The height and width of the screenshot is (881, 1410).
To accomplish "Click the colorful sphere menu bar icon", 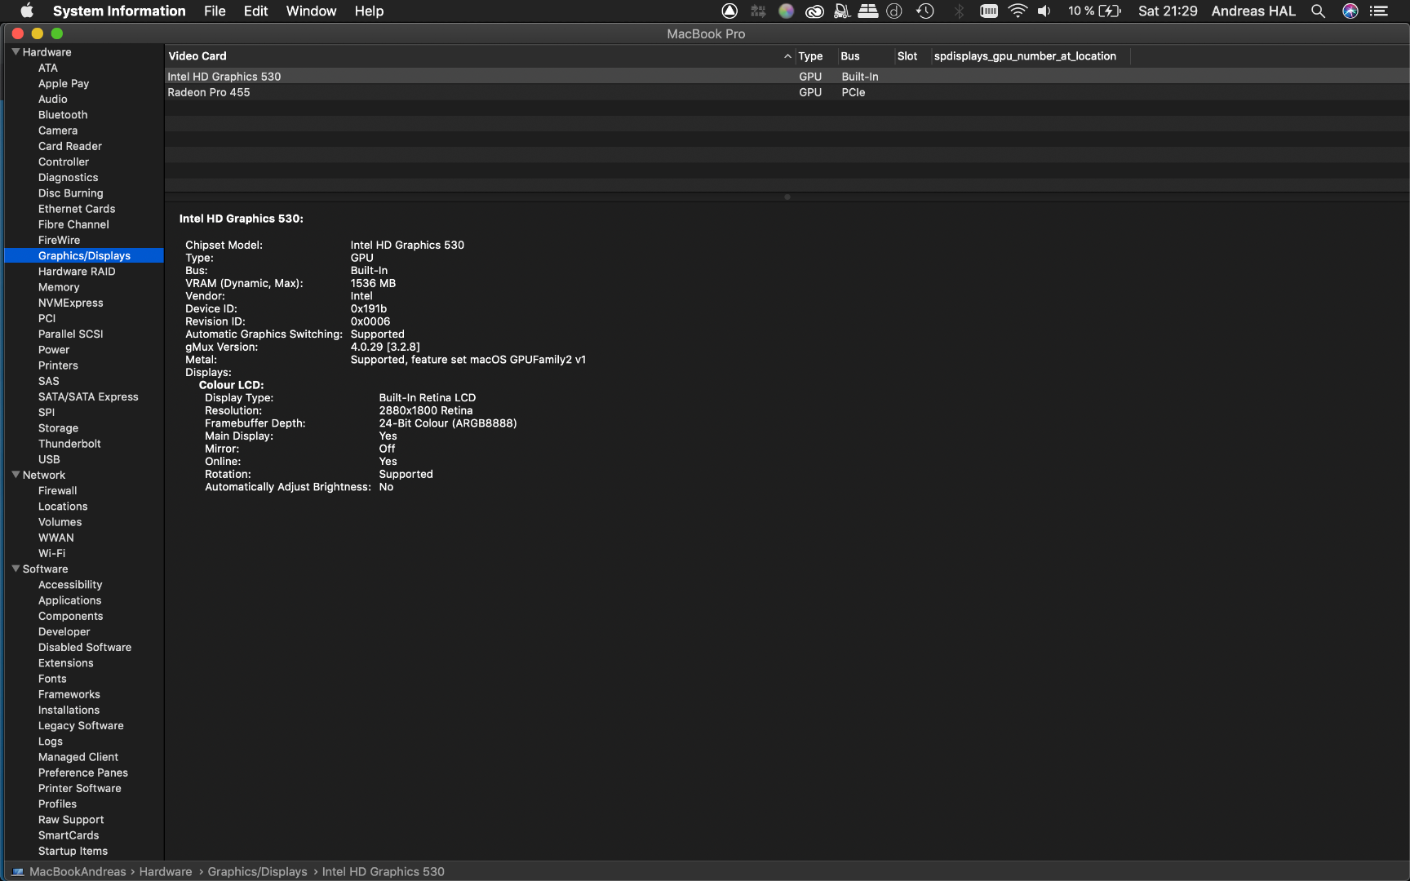I will 787,11.
